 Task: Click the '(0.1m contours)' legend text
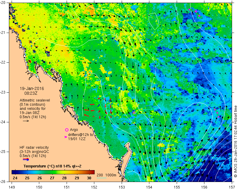click(x=32, y=104)
